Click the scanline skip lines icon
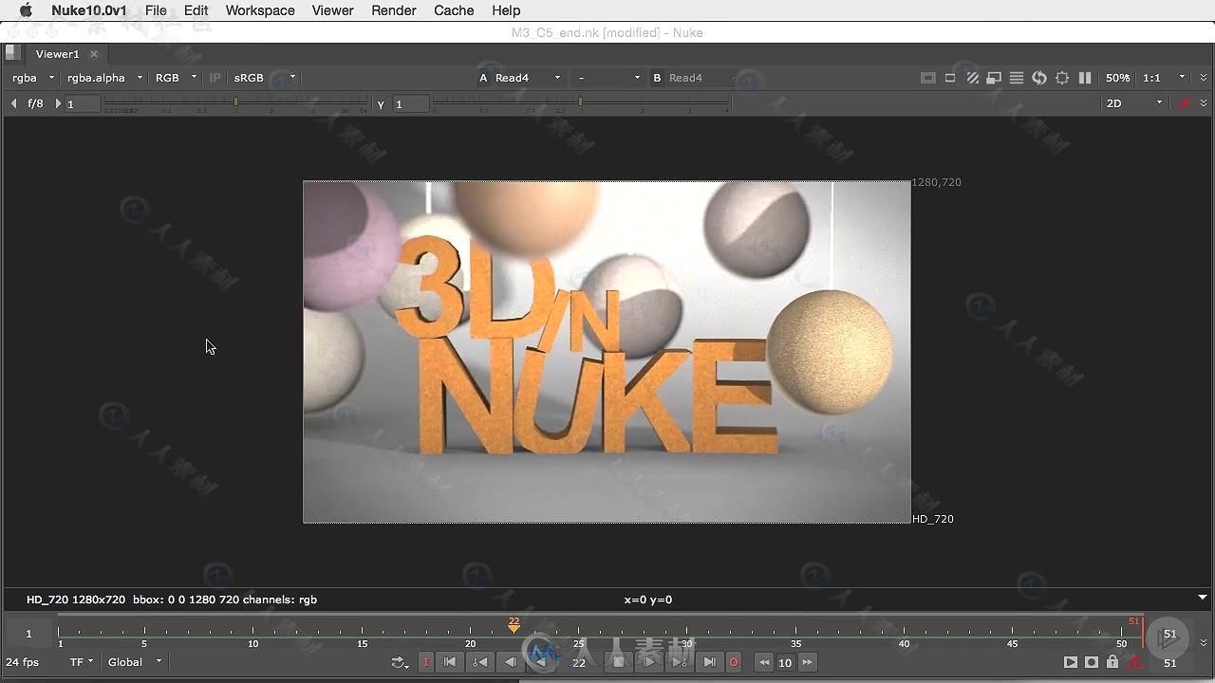Screen dimensions: 1215x683 1017,78
